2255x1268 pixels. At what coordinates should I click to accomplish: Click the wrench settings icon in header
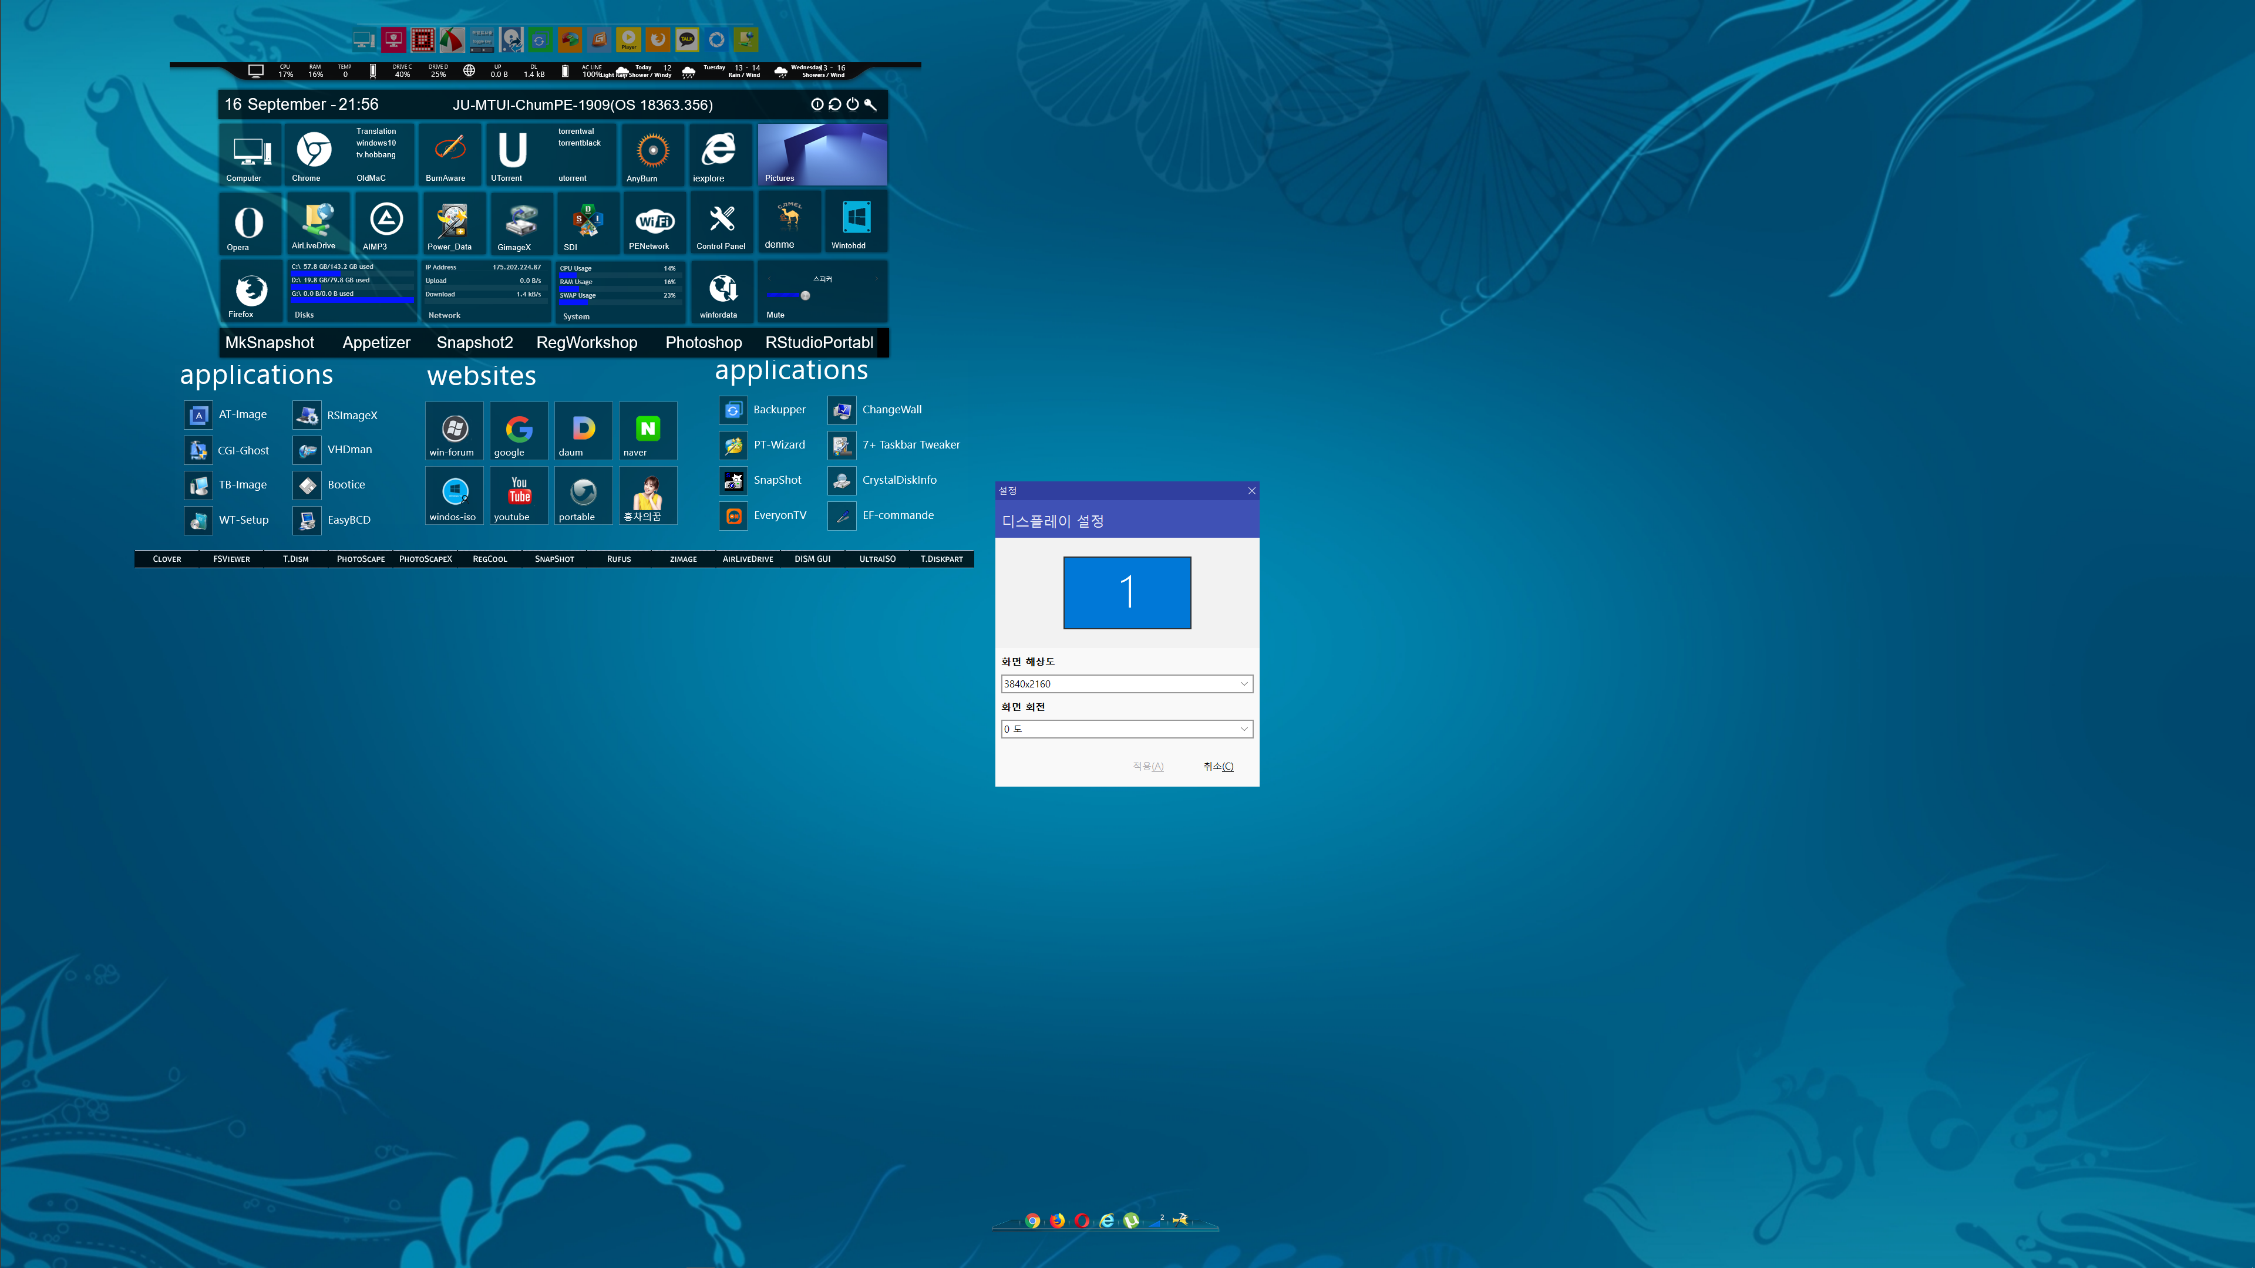click(x=870, y=104)
